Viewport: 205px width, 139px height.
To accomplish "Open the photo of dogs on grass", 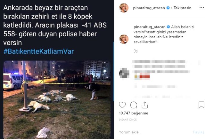I will point(57,99).
